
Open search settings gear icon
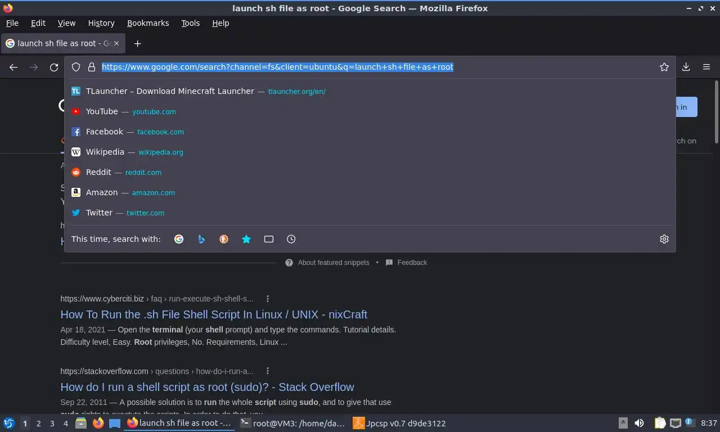(x=664, y=239)
